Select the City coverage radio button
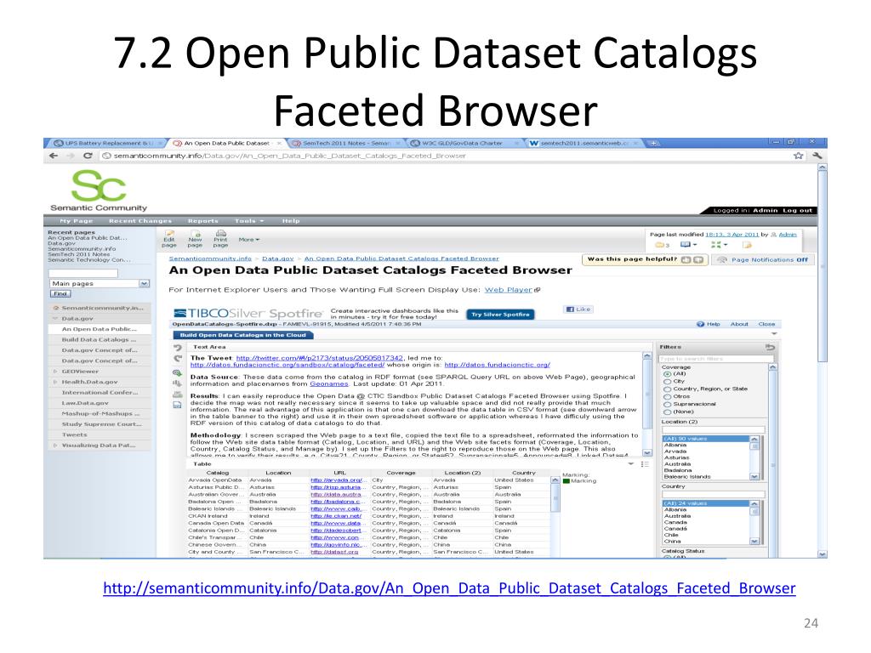The image size is (871, 653). coord(667,382)
